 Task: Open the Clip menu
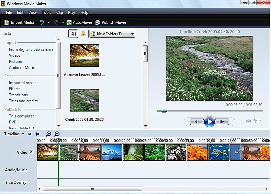(59, 12)
